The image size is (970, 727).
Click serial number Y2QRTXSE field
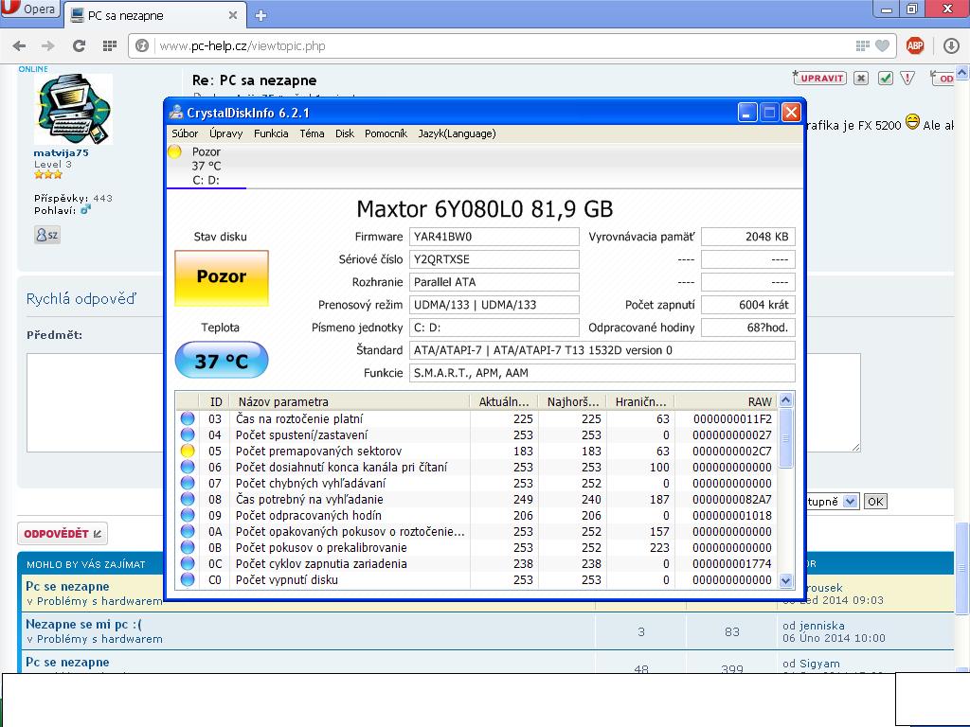point(494,259)
